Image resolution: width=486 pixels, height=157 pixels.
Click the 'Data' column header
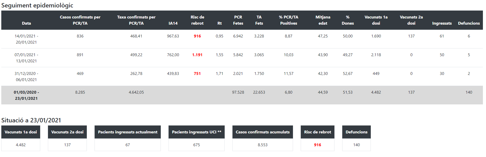26,23
